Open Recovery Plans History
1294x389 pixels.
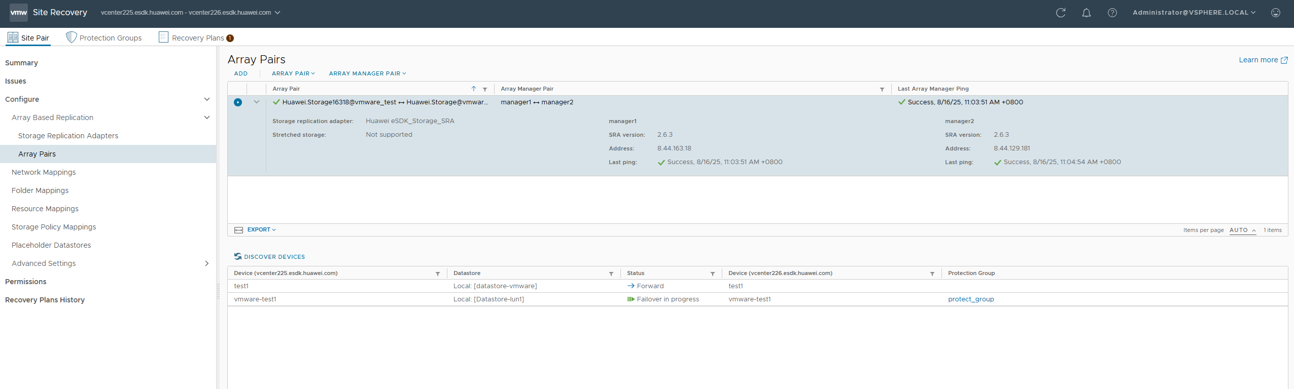tap(45, 300)
